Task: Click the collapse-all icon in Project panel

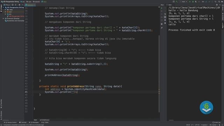Action: (16, 5)
